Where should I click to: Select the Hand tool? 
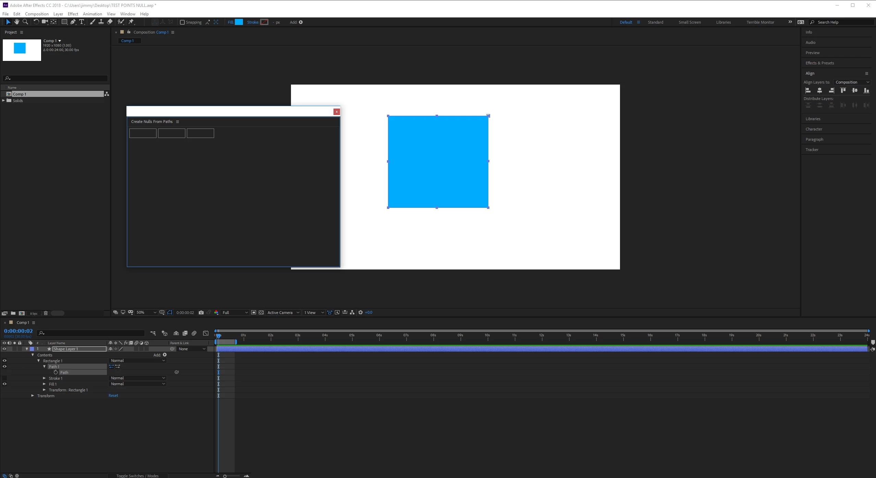point(16,22)
